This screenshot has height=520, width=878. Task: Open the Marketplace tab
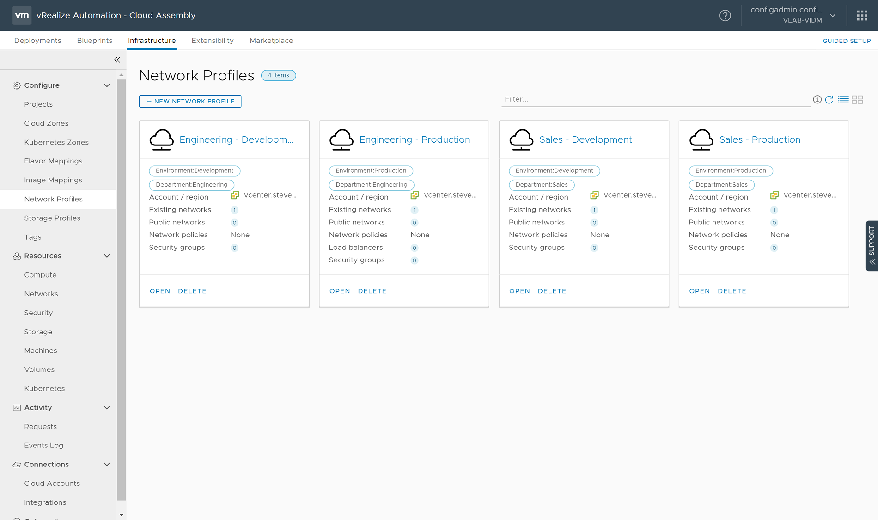tap(271, 40)
